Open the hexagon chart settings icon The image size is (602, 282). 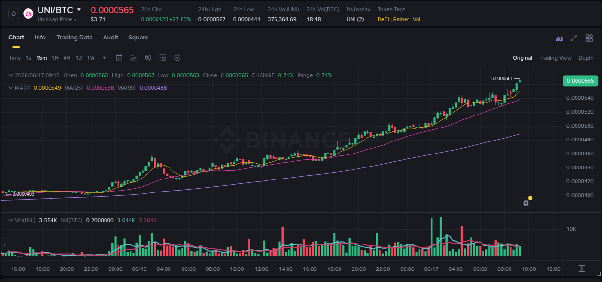177,58
